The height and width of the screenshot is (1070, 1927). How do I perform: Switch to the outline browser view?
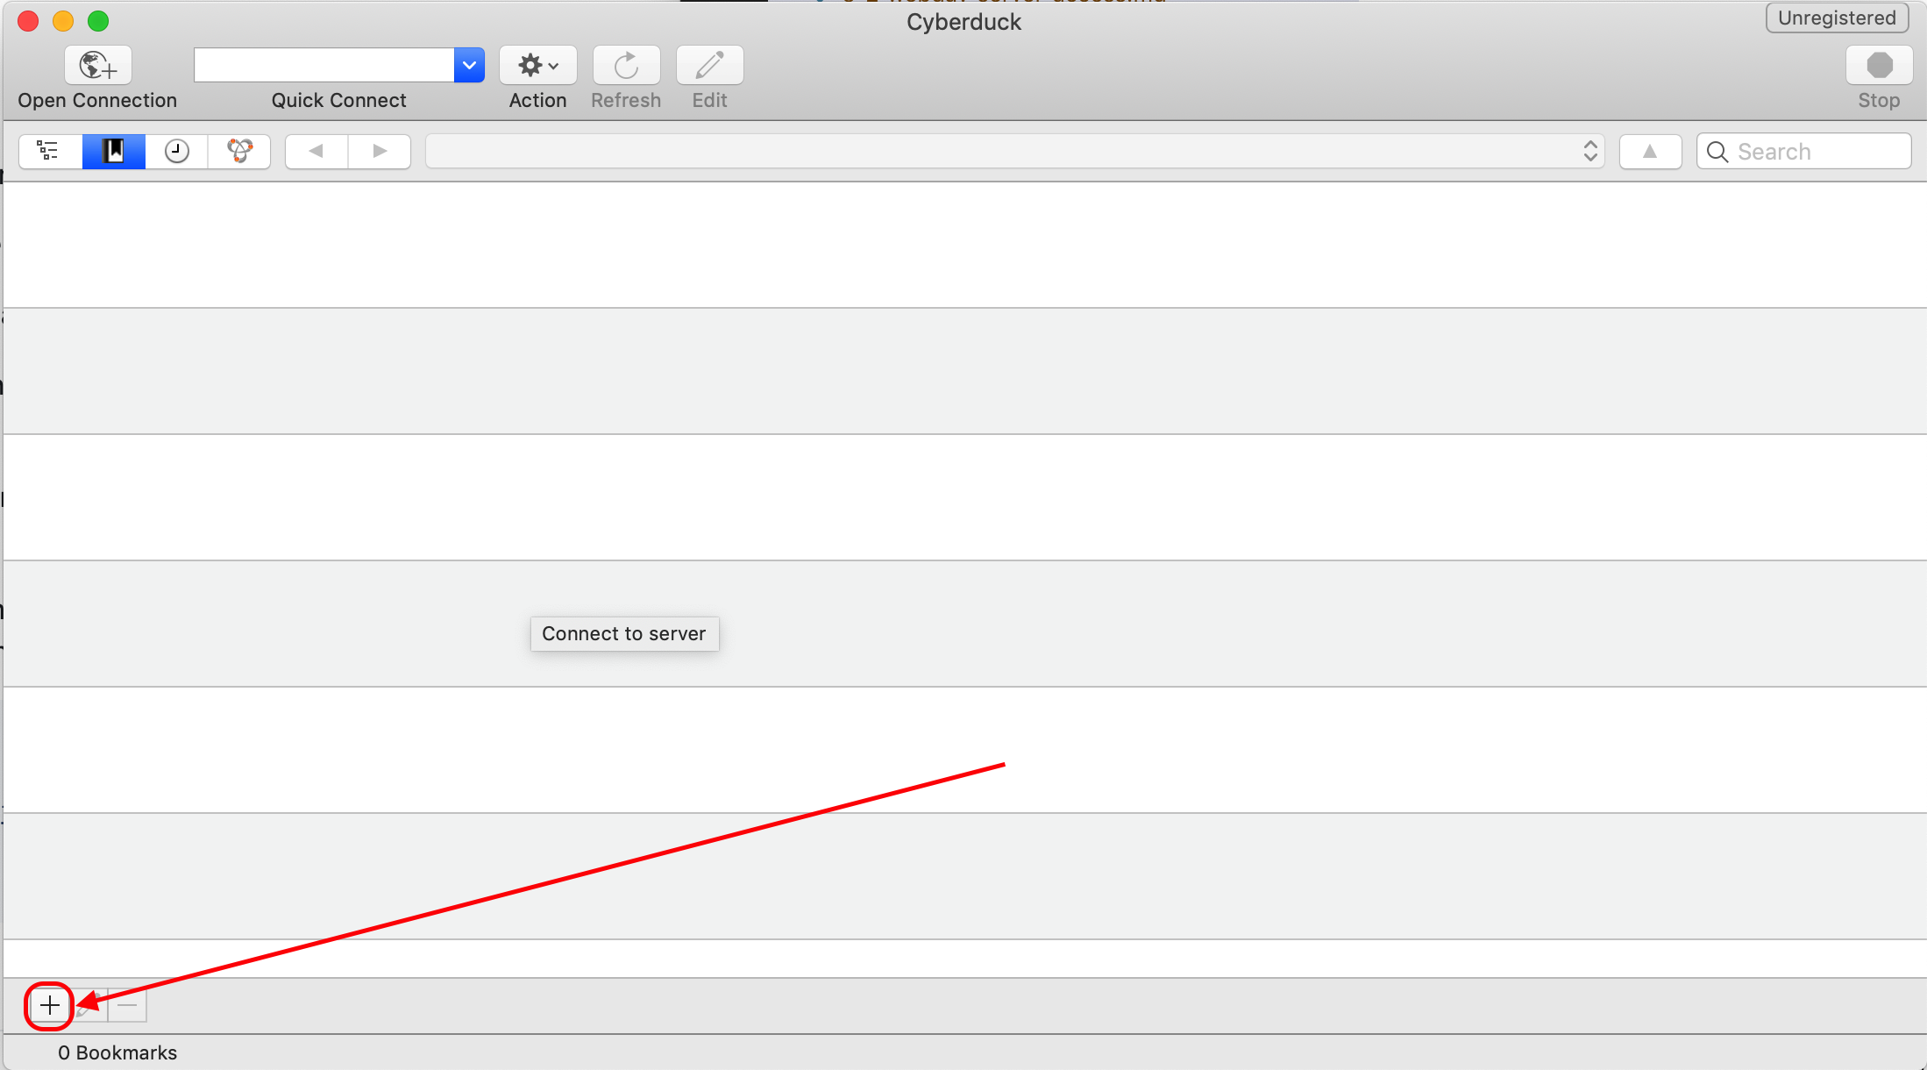[50, 151]
